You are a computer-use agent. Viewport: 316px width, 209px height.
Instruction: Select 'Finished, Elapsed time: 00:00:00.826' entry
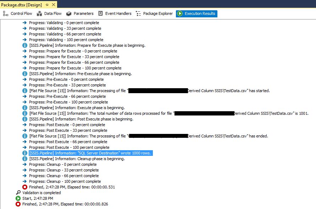[x=65, y=204]
